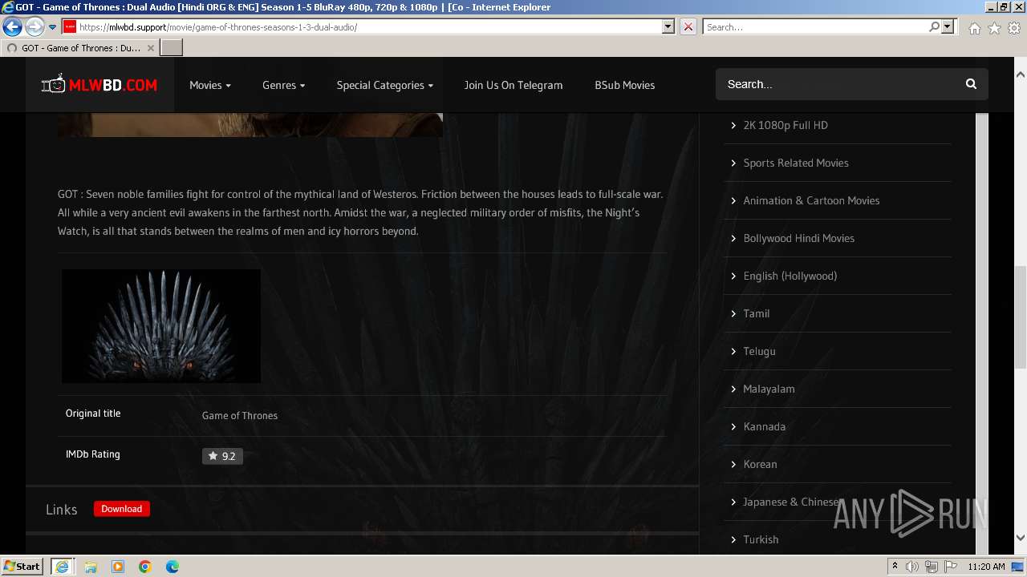Click the 11:20 AM system clock
This screenshot has height=577, width=1027.
tap(987, 567)
